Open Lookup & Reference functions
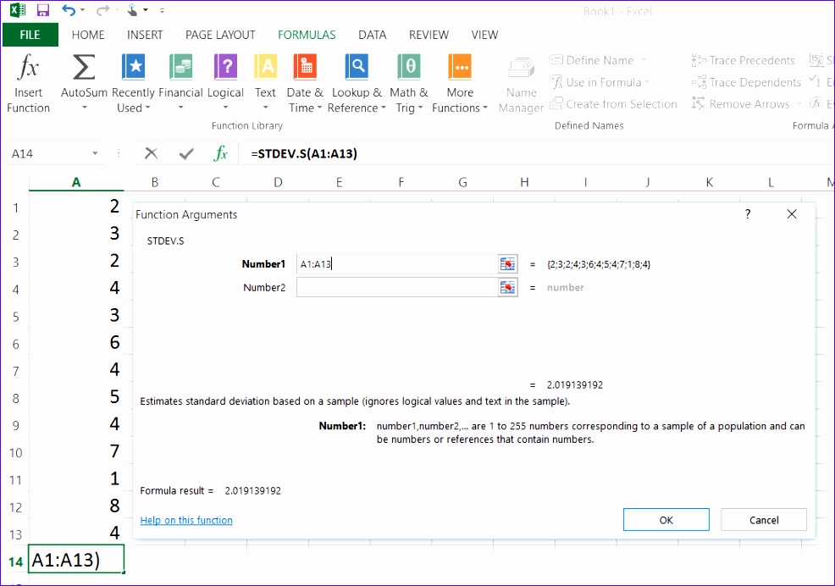Viewport: 835px width, 586px height. 357,80
